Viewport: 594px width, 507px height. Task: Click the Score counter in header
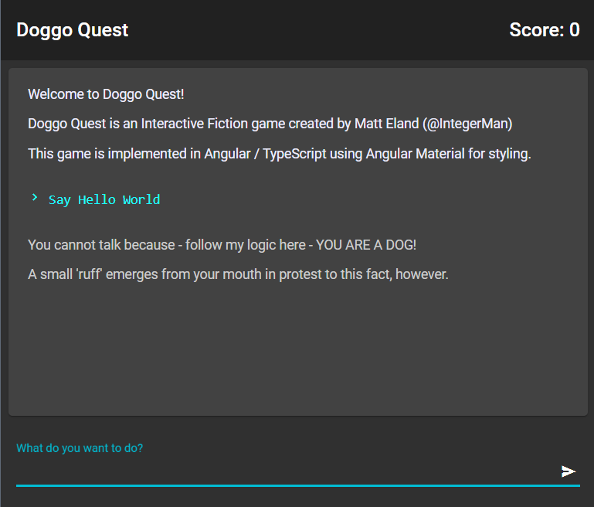[545, 29]
